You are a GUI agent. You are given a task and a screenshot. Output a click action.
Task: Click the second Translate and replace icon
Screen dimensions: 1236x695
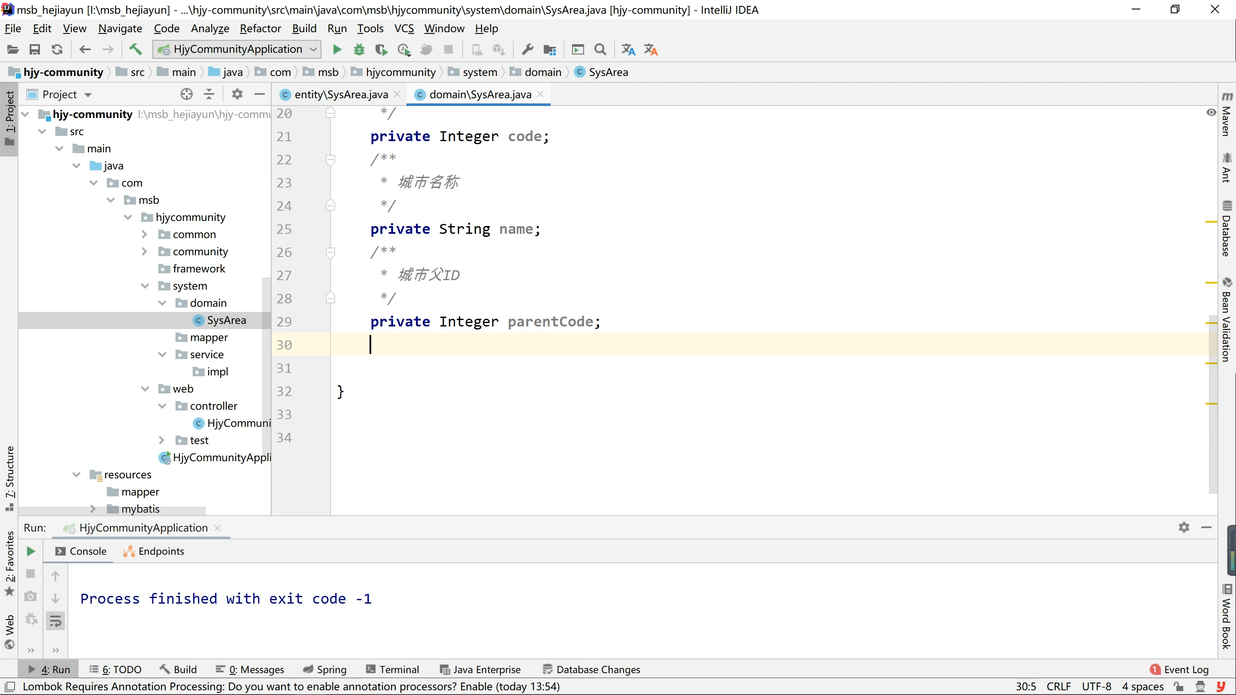651,49
